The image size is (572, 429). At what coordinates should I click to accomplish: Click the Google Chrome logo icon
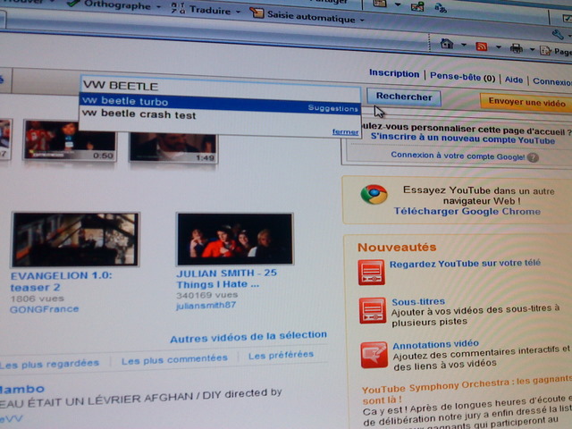(374, 195)
